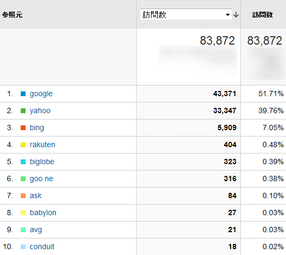This screenshot has height=255, width=286.
Task: Open the google source link
Action: pyautogui.click(x=41, y=94)
